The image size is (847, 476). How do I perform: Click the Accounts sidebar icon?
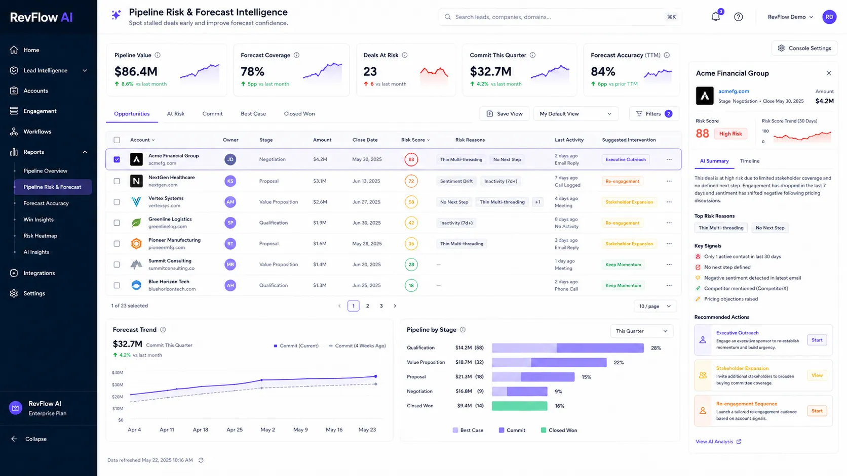[14, 91]
